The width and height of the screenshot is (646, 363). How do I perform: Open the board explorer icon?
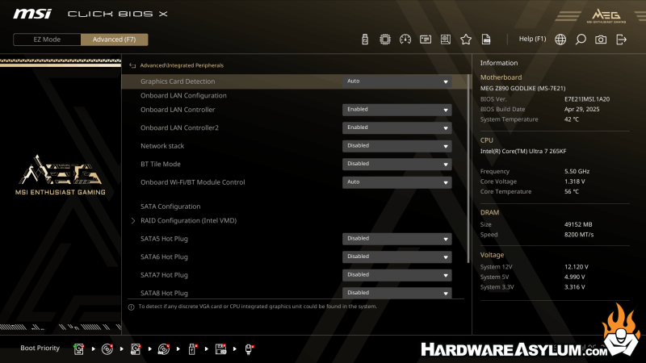click(446, 40)
